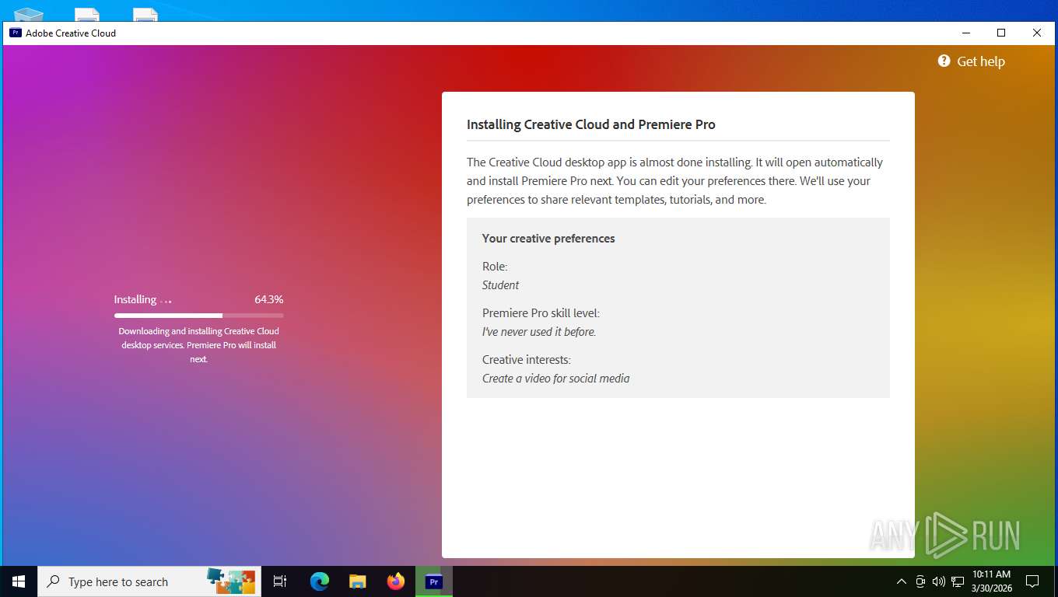Click the Installing status label

[135, 299]
